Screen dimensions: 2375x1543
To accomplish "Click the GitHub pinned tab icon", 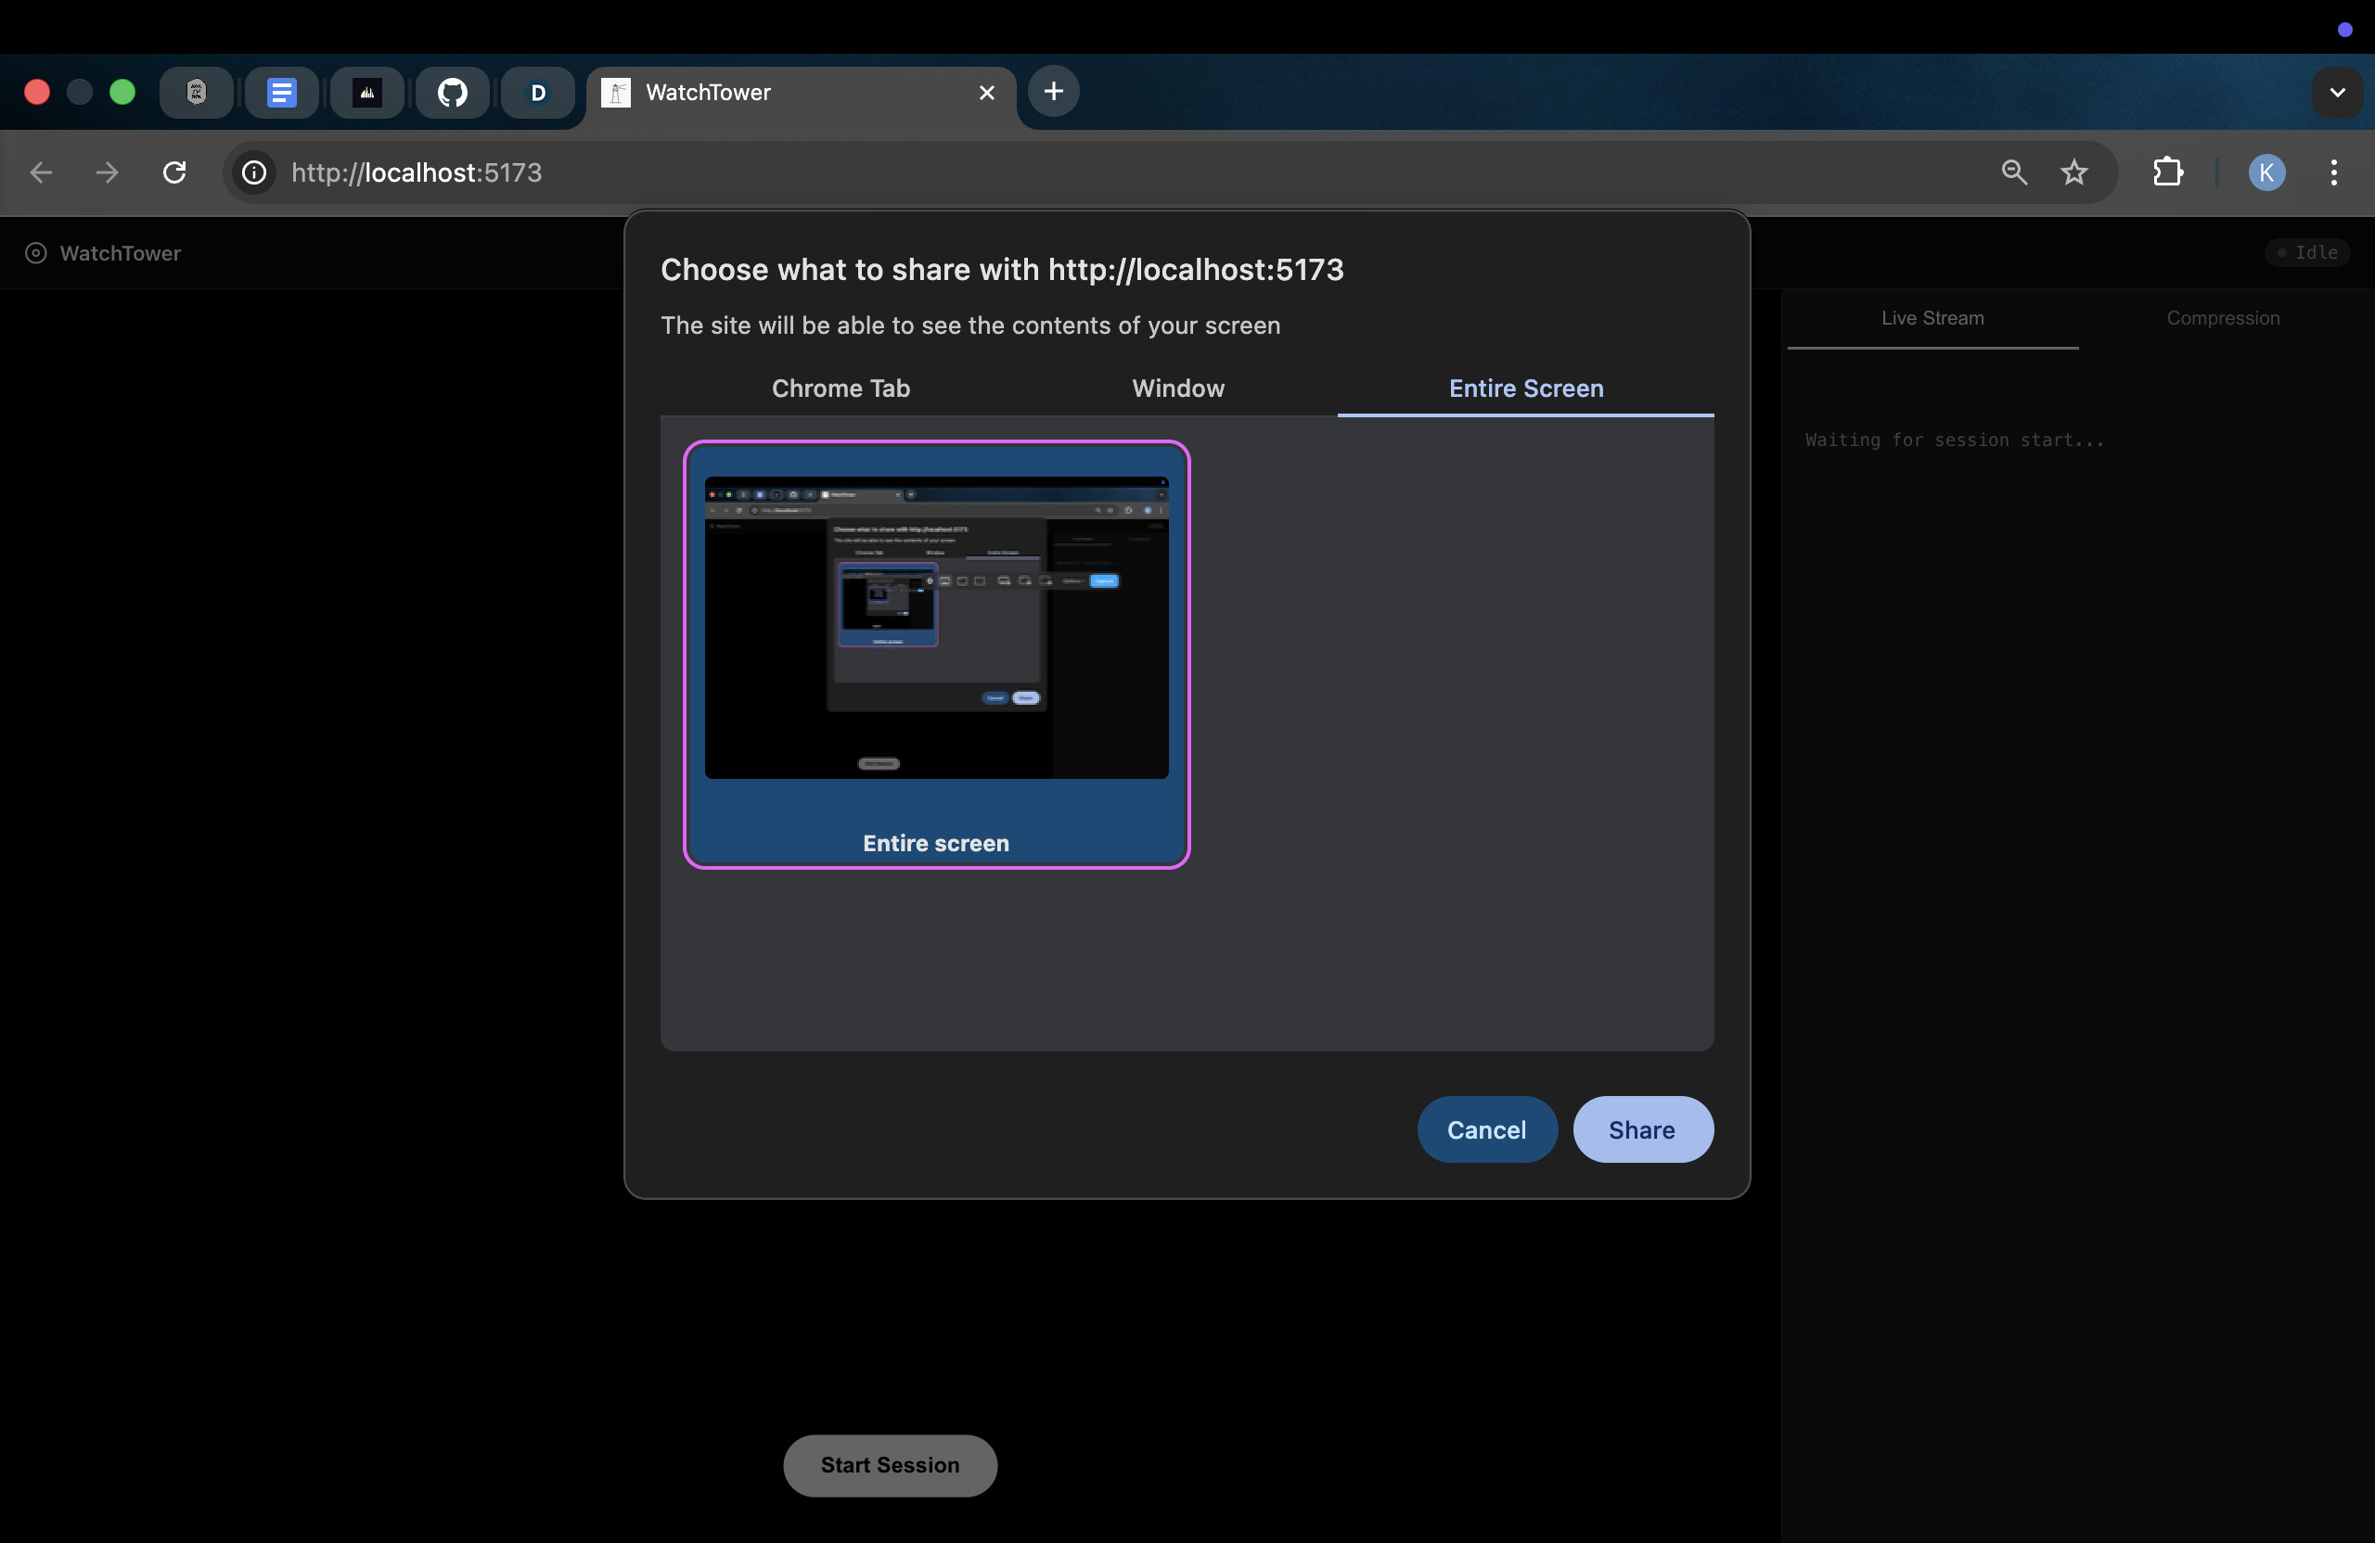I will (452, 93).
